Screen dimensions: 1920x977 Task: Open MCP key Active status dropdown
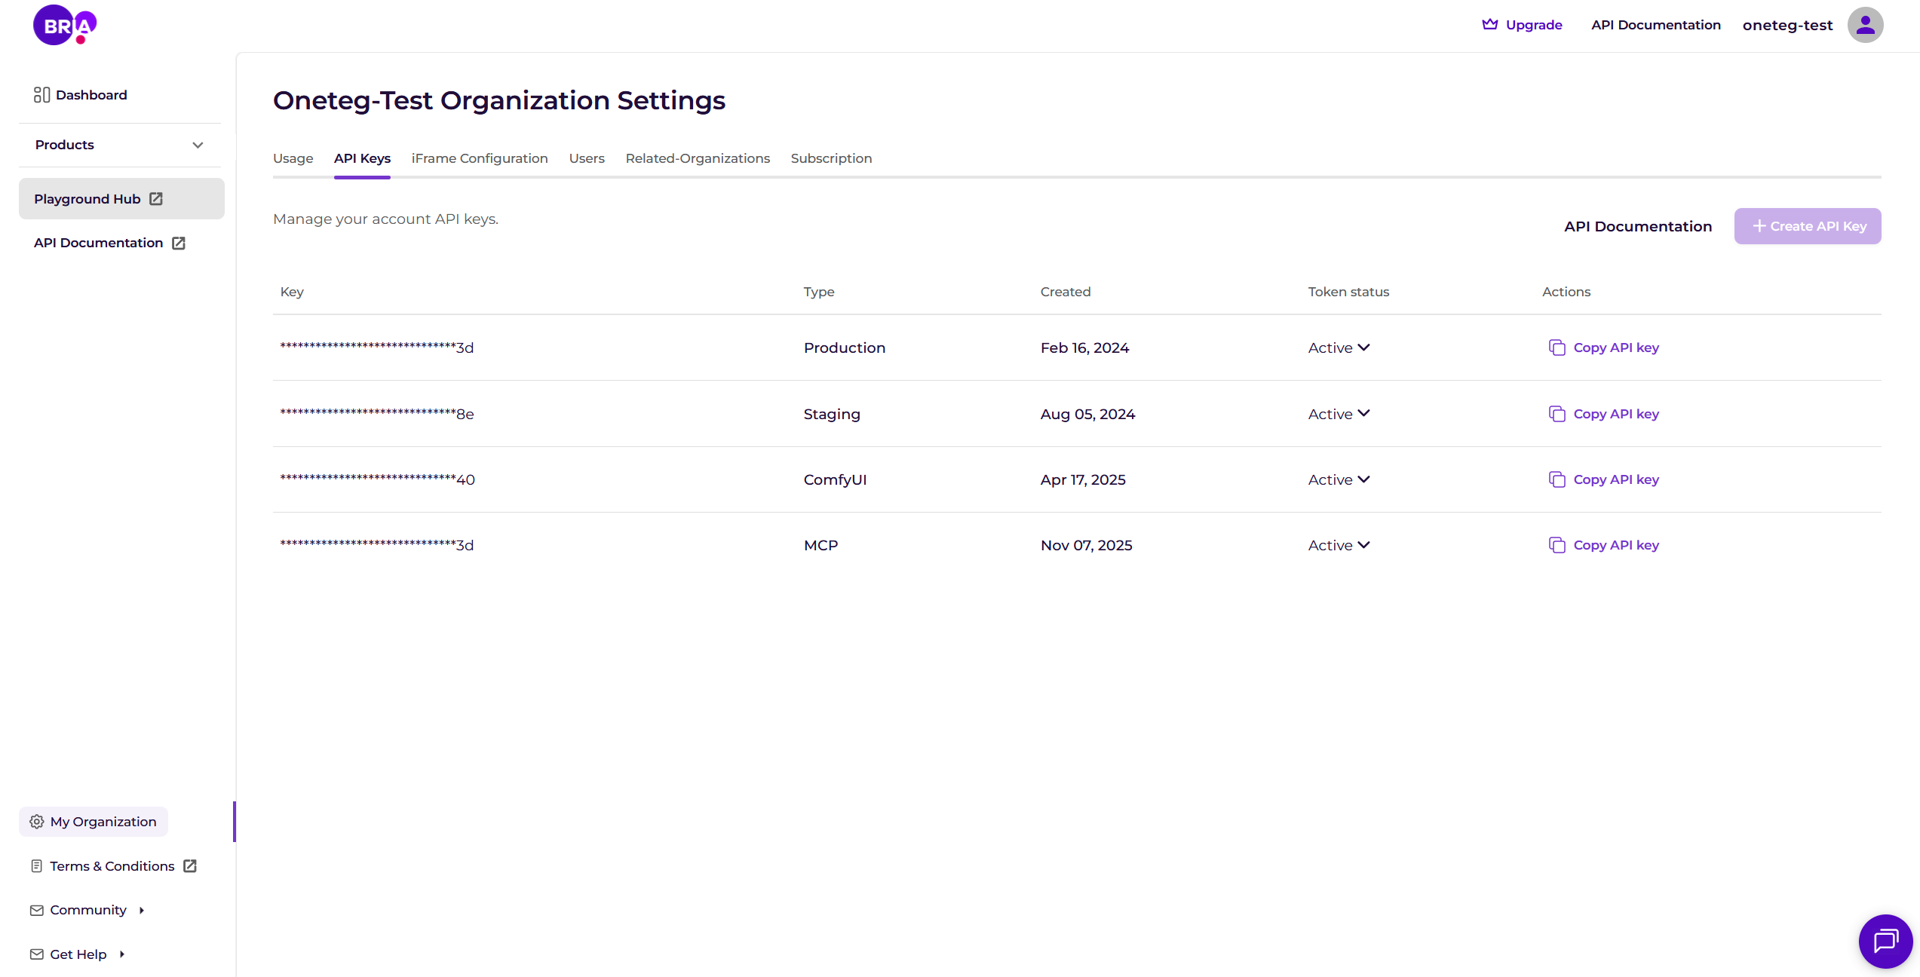(1363, 545)
